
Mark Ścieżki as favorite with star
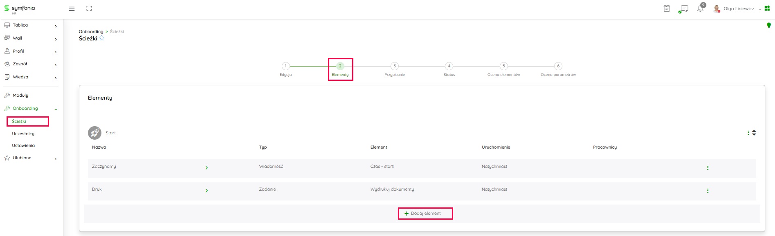tap(101, 38)
